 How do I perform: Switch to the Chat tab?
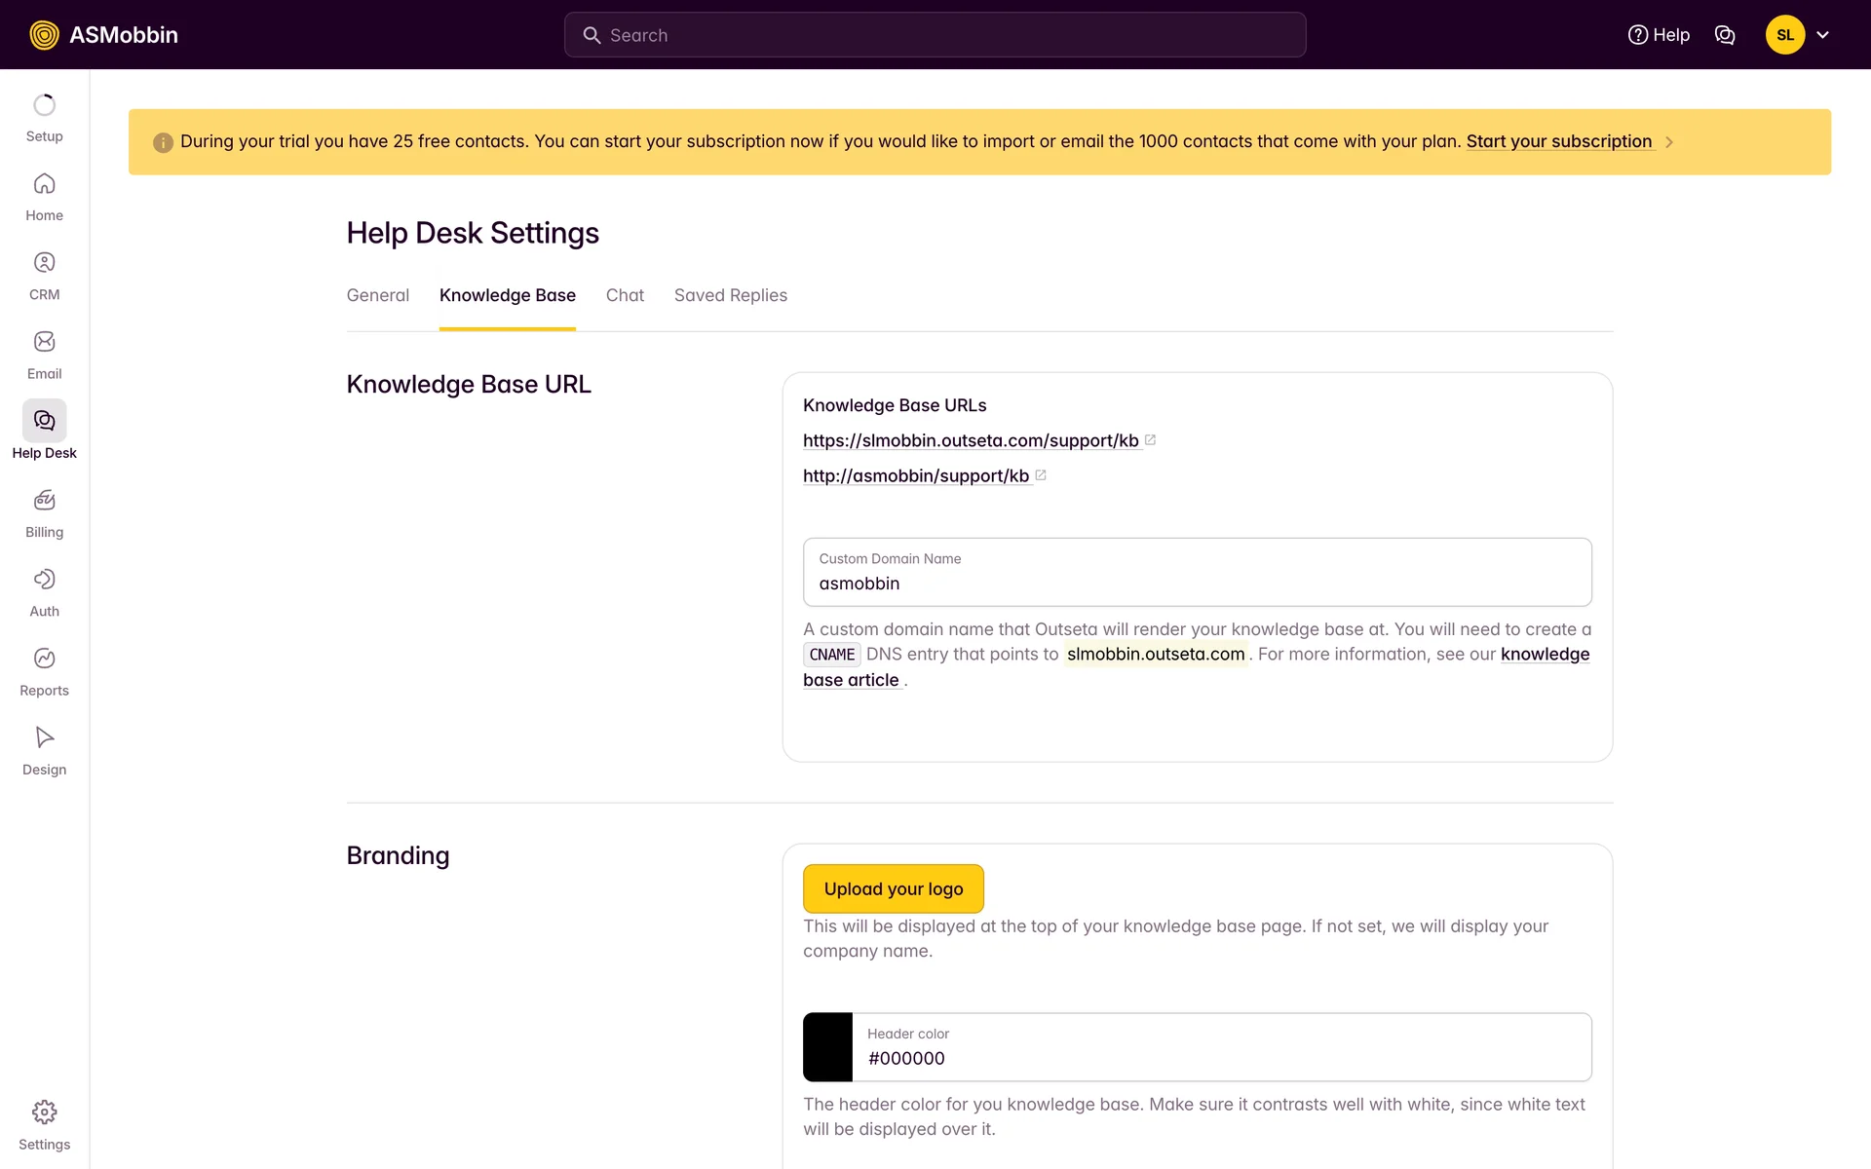625,295
